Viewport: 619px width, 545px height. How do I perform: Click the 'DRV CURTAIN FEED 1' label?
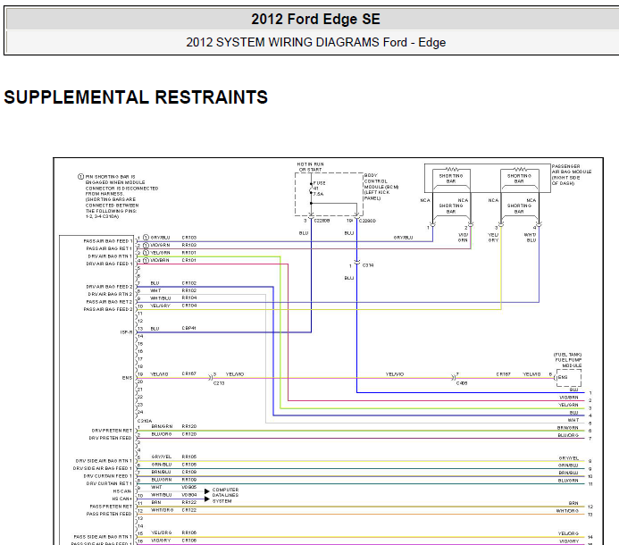click(108, 476)
